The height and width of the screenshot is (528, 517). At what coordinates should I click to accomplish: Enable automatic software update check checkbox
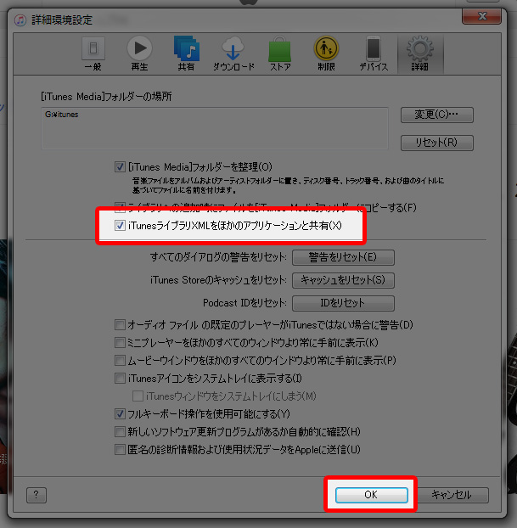pyautogui.click(x=120, y=432)
